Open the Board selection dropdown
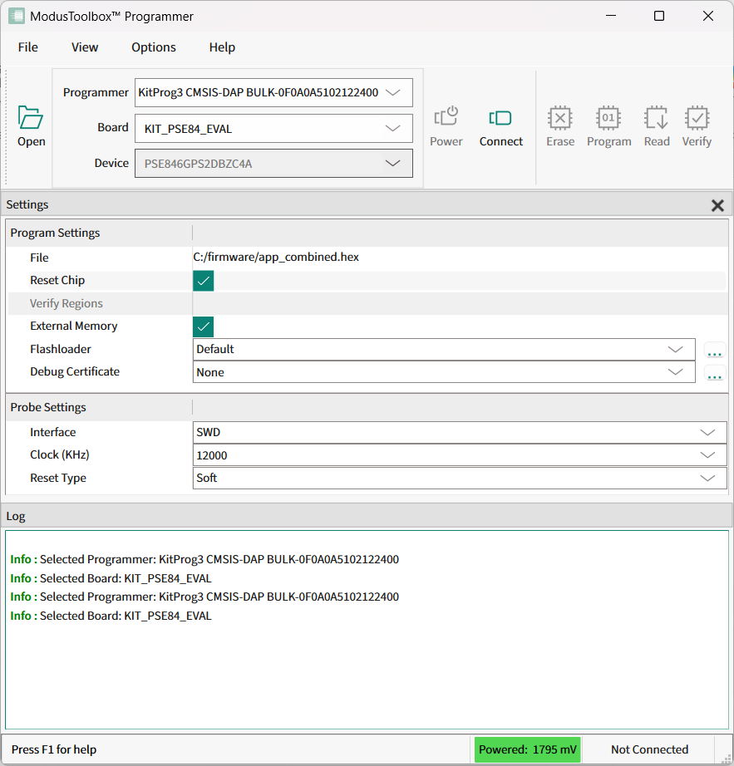 click(x=393, y=129)
